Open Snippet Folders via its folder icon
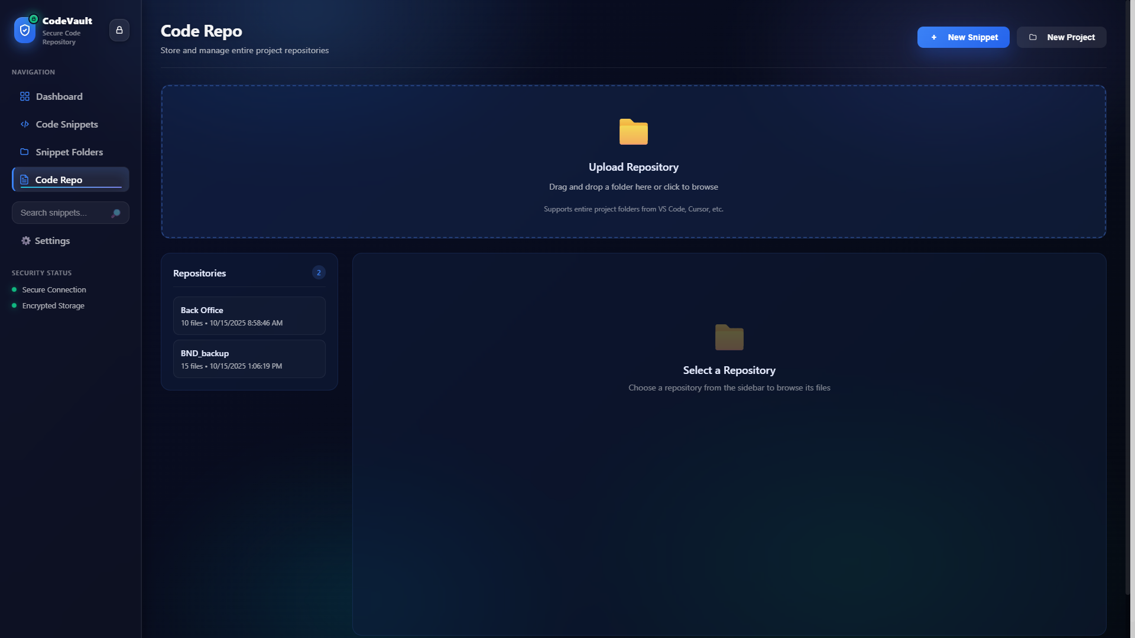Screen dimensions: 1135x638 pyautogui.click(x=24, y=152)
